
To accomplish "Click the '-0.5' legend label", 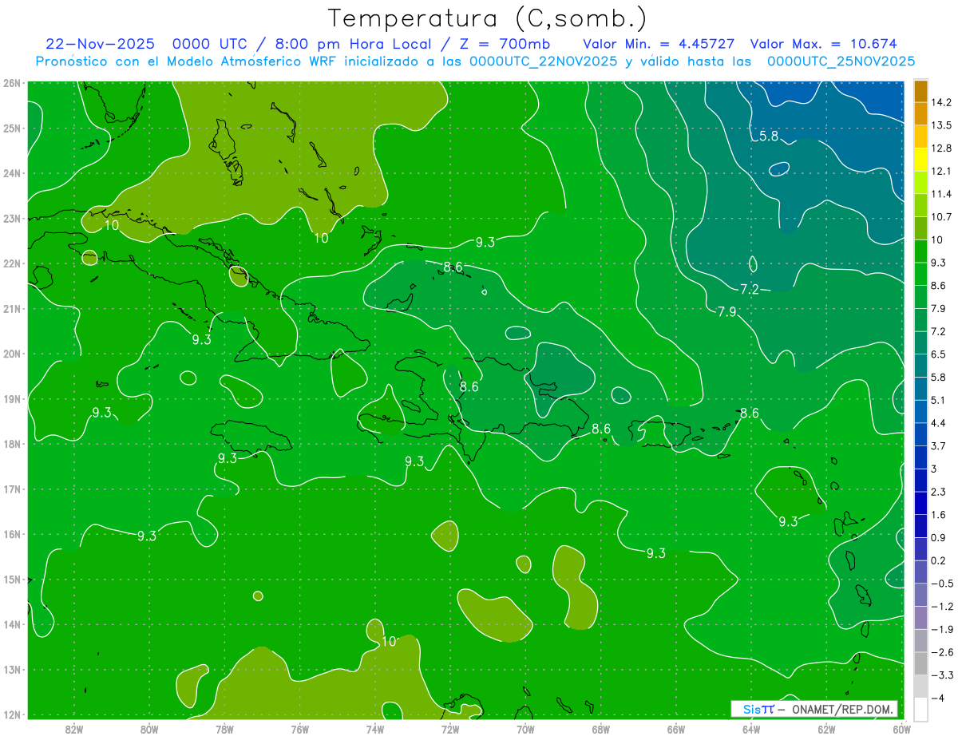I will 940,584.
